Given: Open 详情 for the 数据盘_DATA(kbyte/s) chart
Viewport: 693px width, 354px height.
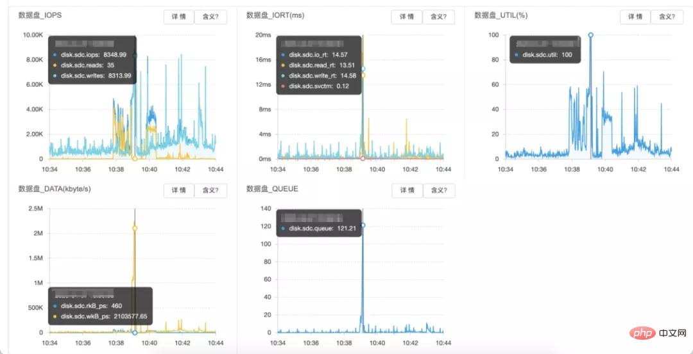Looking at the screenshot, I should click(x=179, y=190).
